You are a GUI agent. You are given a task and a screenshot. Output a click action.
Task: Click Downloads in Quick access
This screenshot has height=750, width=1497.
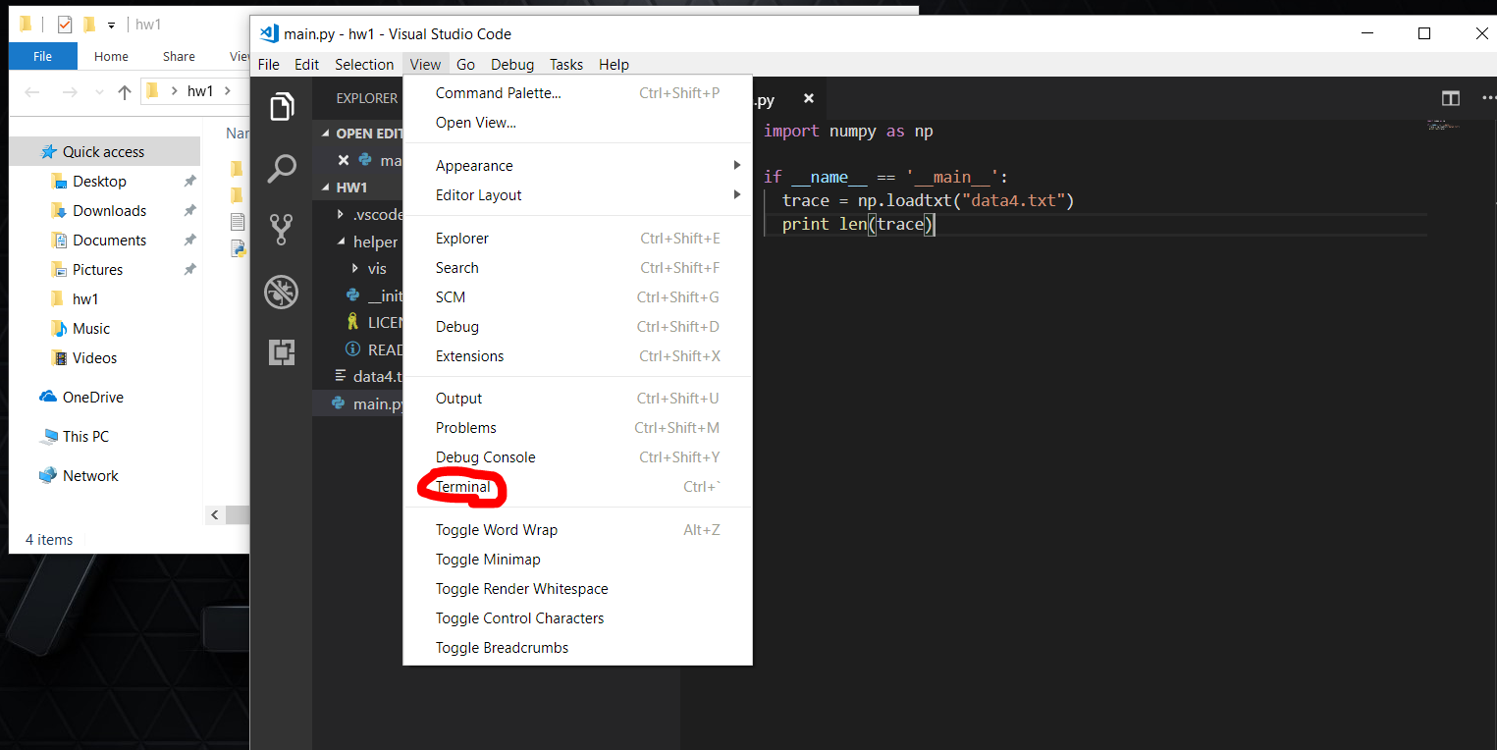point(109,211)
